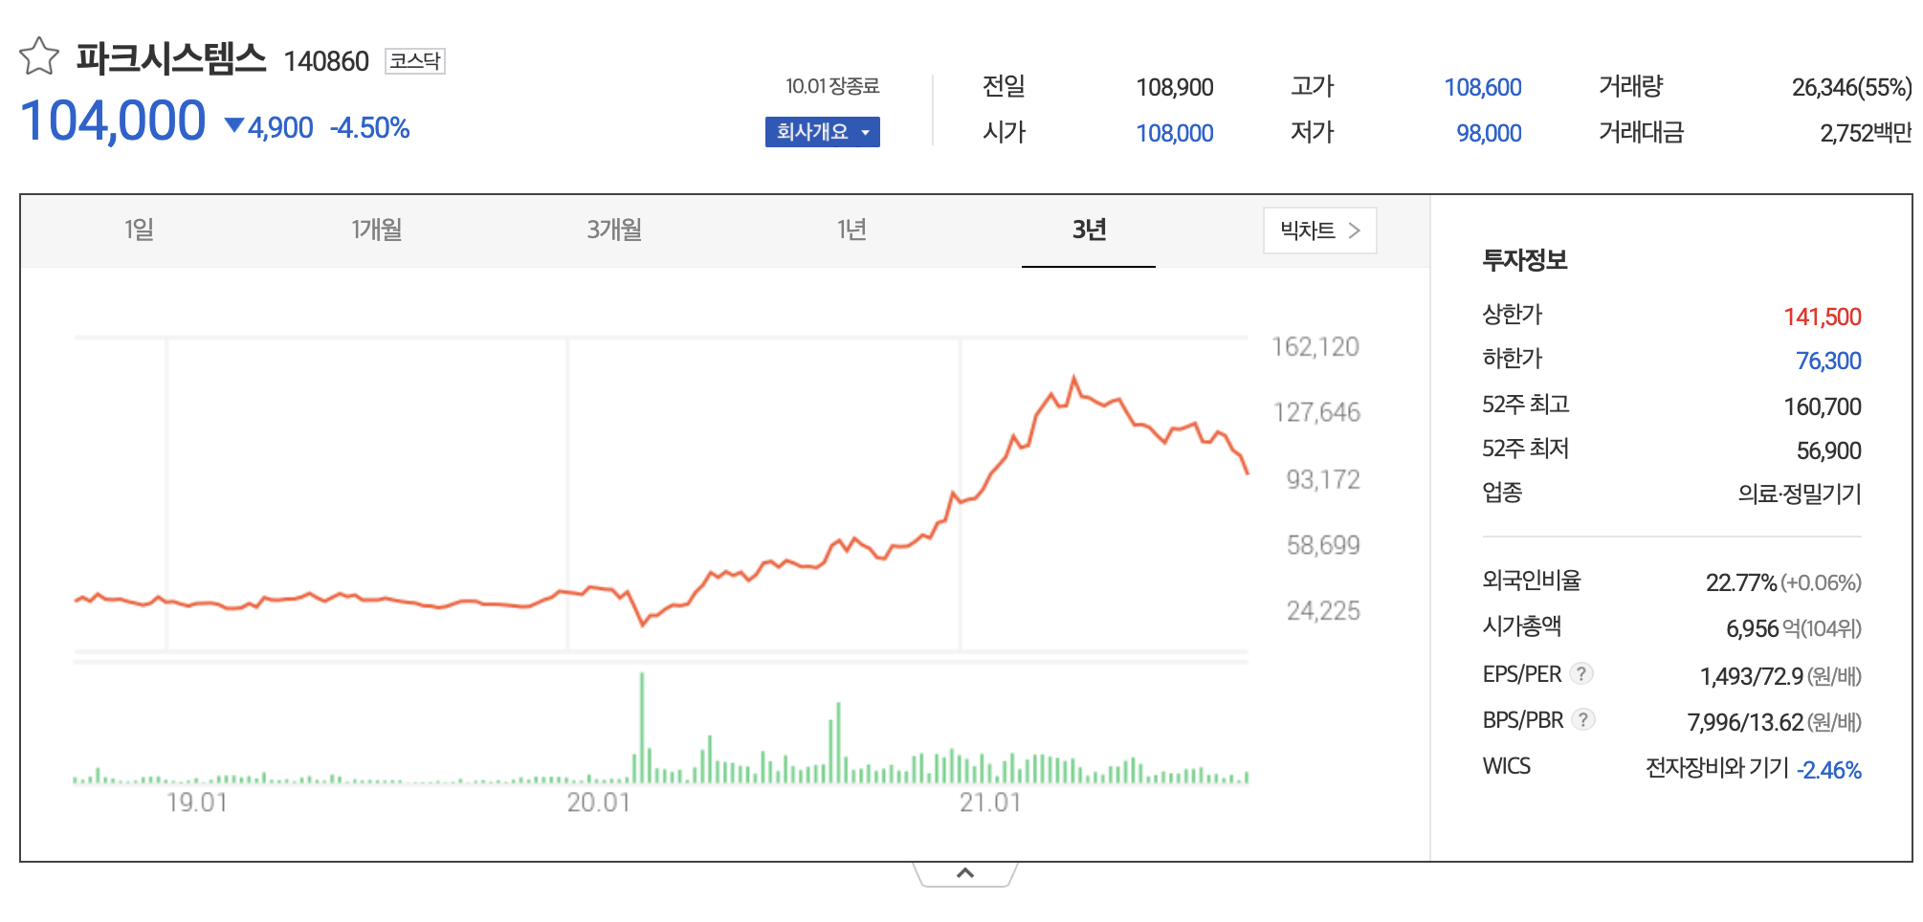
Task: Click the BPS/PBR help question icon
Action: pyautogui.click(x=1583, y=719)
